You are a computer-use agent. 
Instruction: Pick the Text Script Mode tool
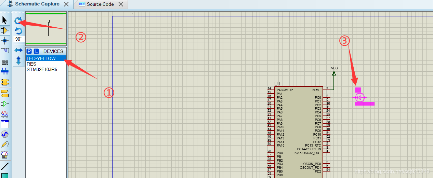pos(5,61)
